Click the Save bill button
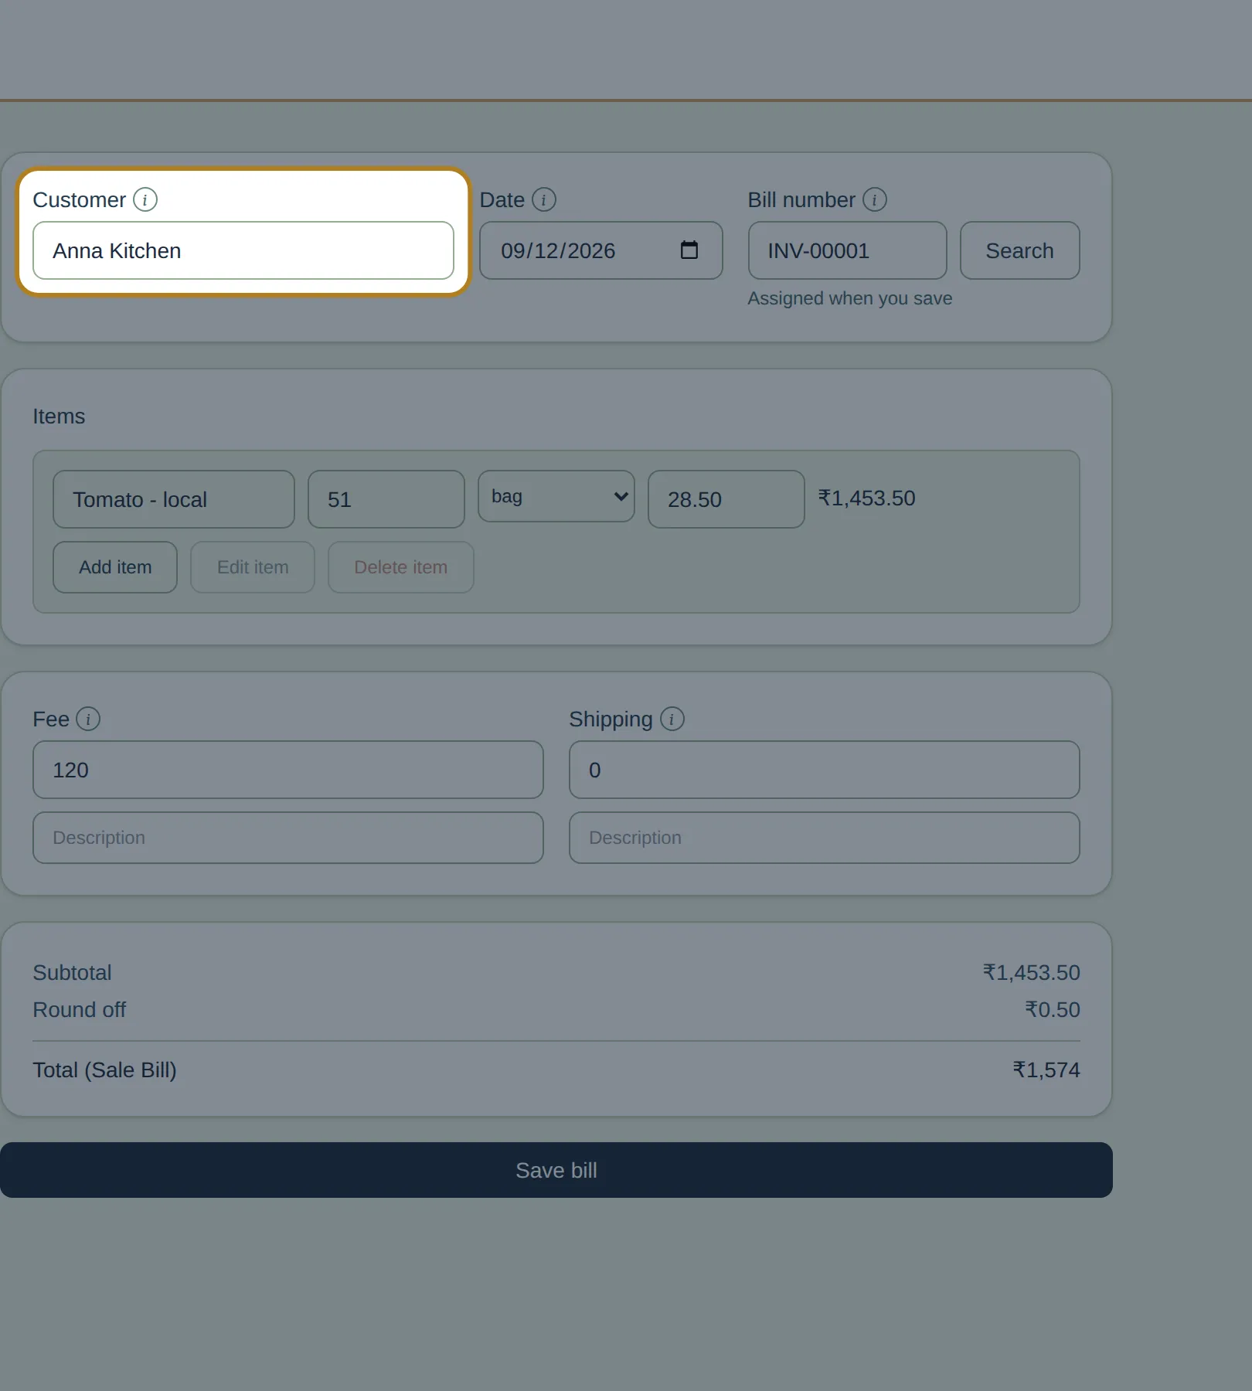 (556, 1170)
